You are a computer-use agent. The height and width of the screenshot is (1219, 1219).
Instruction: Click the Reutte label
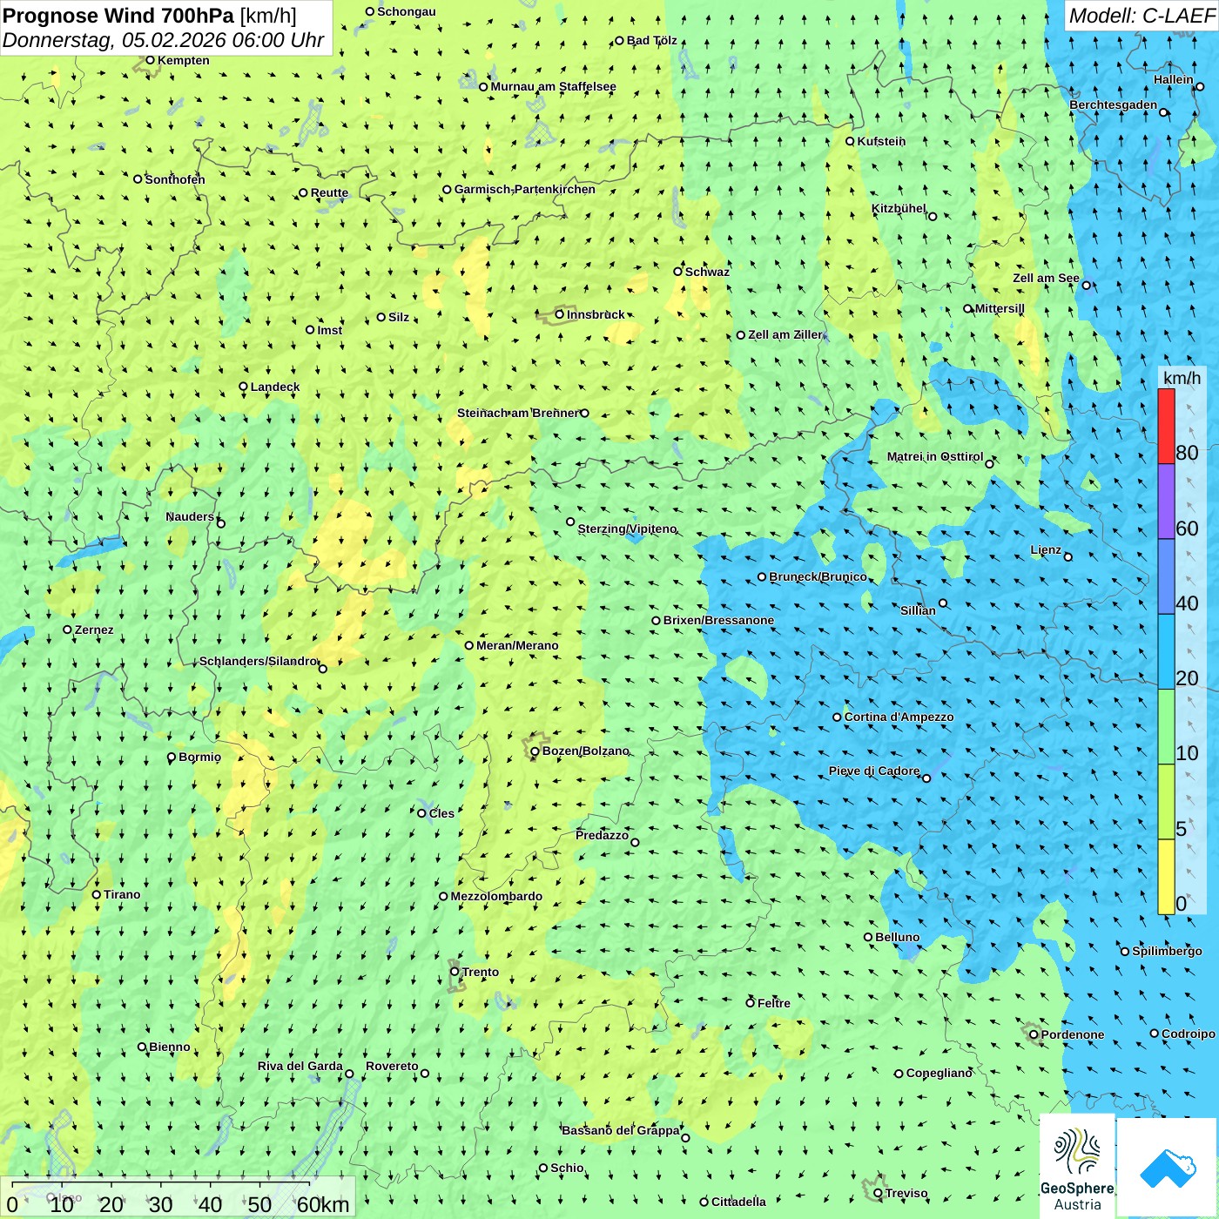click(x=329, y=193)
